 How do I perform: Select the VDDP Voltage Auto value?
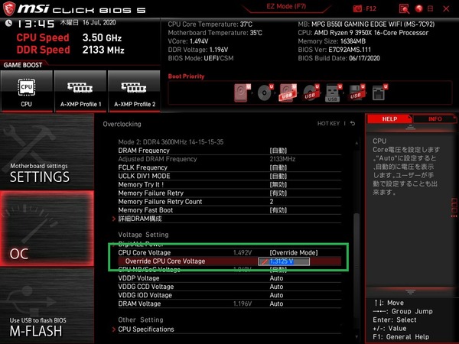(276, 278)
